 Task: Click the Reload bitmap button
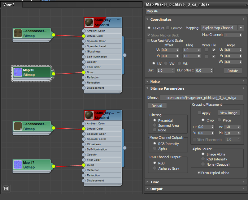157,106
